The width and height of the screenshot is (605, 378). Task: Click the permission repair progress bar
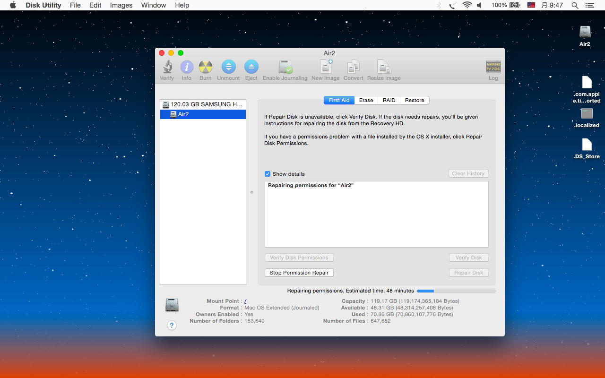456,291
